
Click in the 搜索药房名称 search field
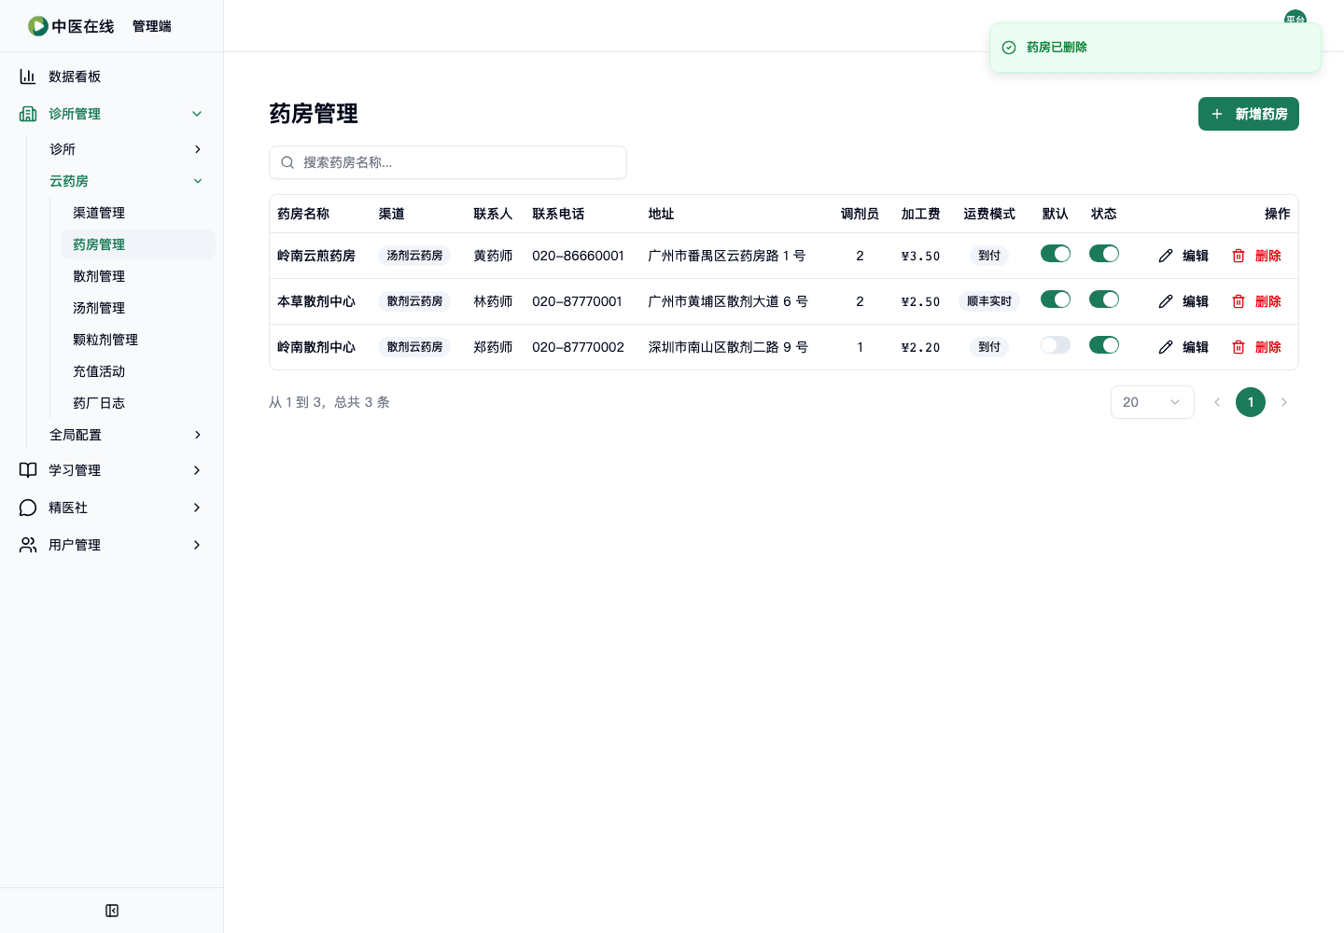tap(448, 162)
